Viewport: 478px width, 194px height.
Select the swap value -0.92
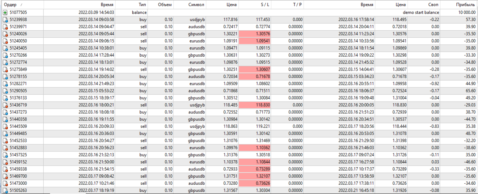[435, 84]
